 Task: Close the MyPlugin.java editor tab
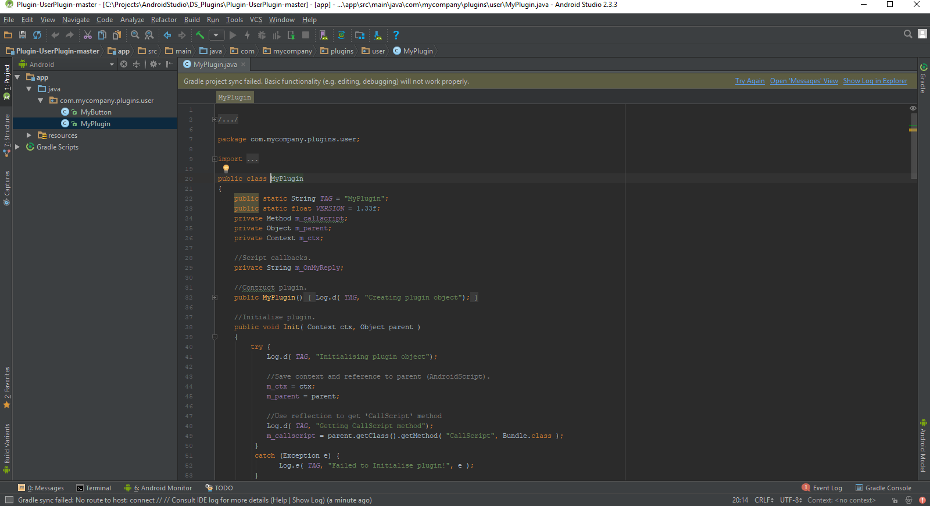[x=244, y=65]
